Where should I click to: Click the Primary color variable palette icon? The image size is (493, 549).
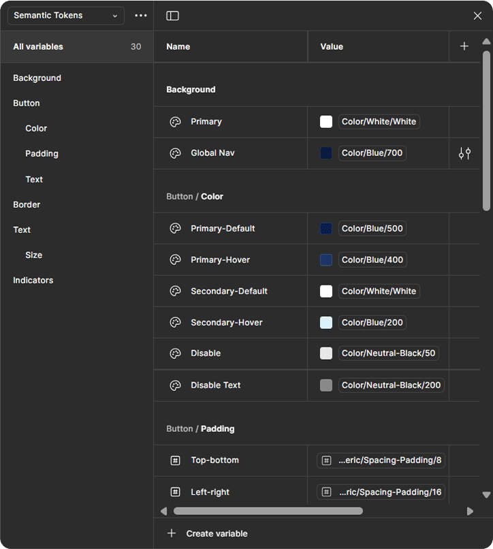point(175,122)
